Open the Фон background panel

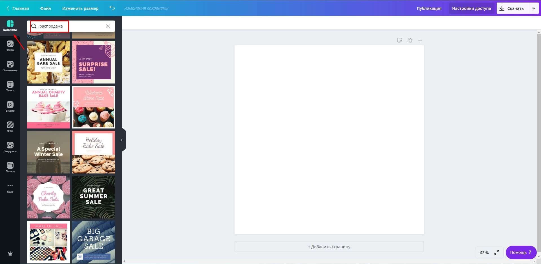10,127
